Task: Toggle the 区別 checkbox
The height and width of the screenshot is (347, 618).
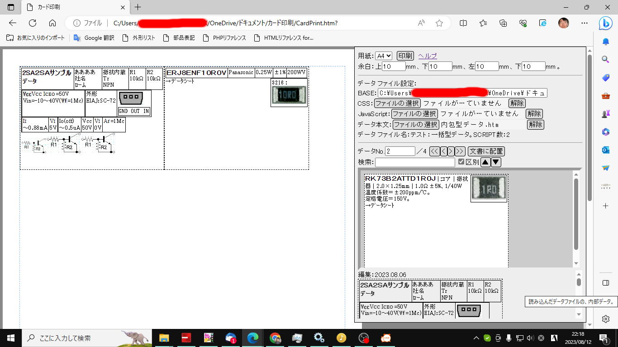Action: point(461,162)
